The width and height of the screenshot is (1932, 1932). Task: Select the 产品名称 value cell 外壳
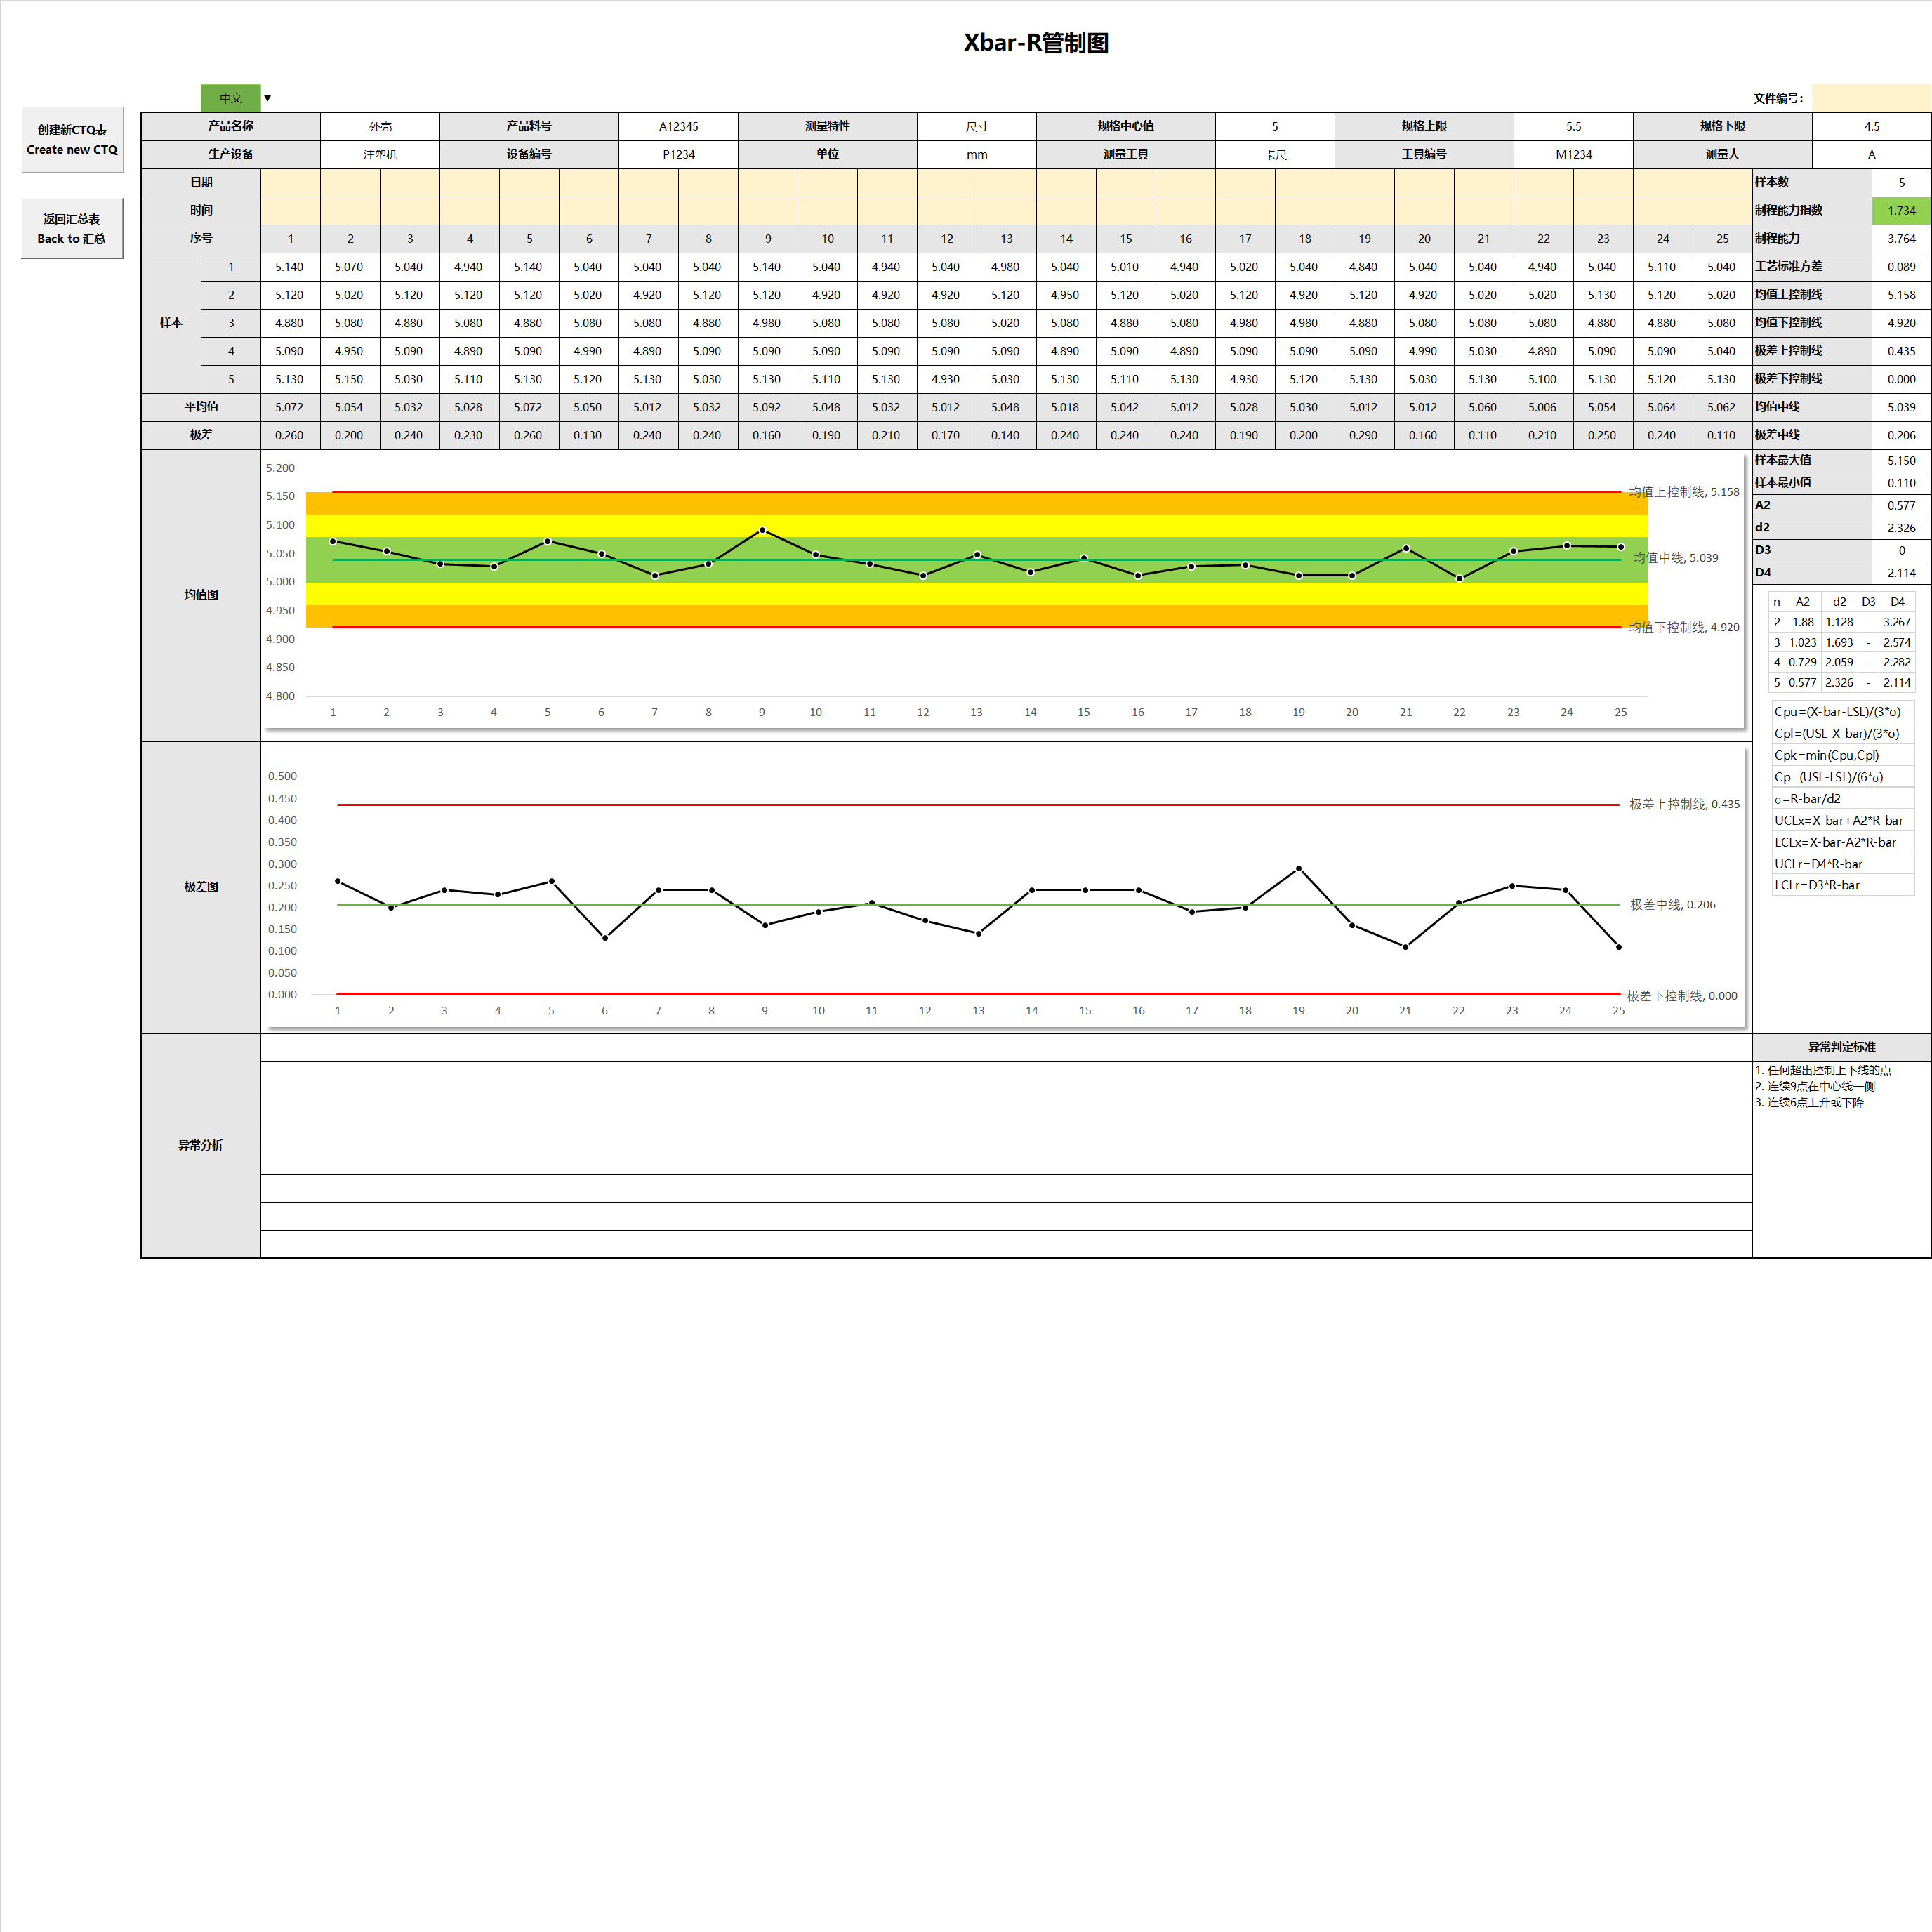click(x=380, y=127)
